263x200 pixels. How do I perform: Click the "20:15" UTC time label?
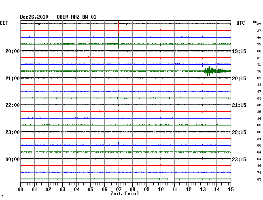click(x=239, y=79)
